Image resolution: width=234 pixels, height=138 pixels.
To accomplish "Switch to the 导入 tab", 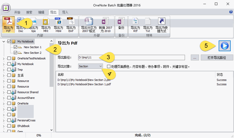I will [65, 12].
